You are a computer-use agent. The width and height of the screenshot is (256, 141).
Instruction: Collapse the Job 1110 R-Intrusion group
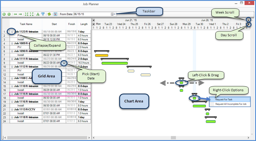click(x=12, y=86)
